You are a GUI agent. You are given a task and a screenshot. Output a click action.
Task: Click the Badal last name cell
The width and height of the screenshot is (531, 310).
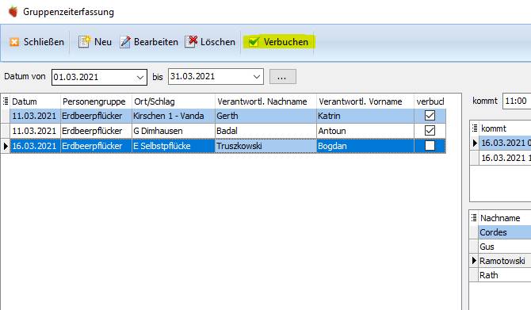pyautogui.click(x=265, y=131)
